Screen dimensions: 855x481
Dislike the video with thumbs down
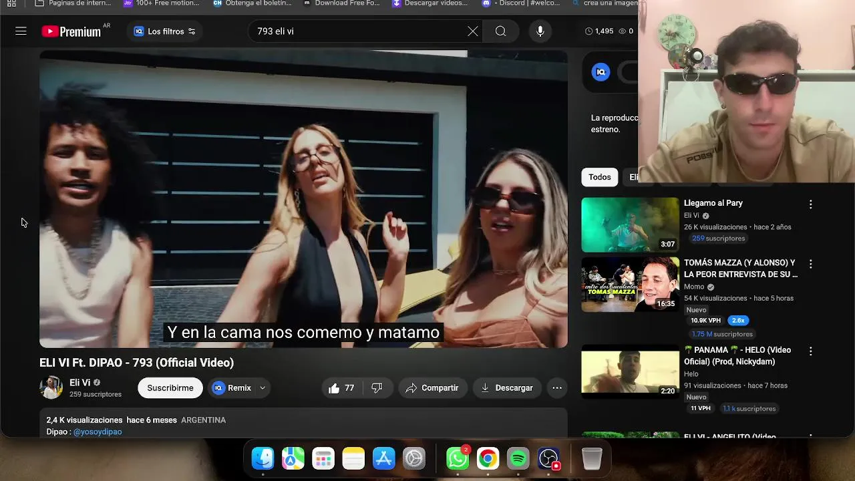click(377, 387)
